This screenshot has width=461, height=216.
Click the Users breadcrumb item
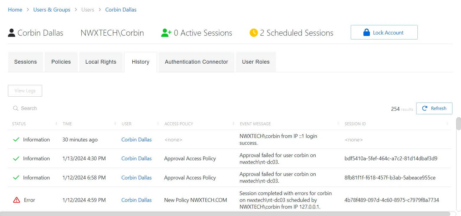click(x=88, y=10)
